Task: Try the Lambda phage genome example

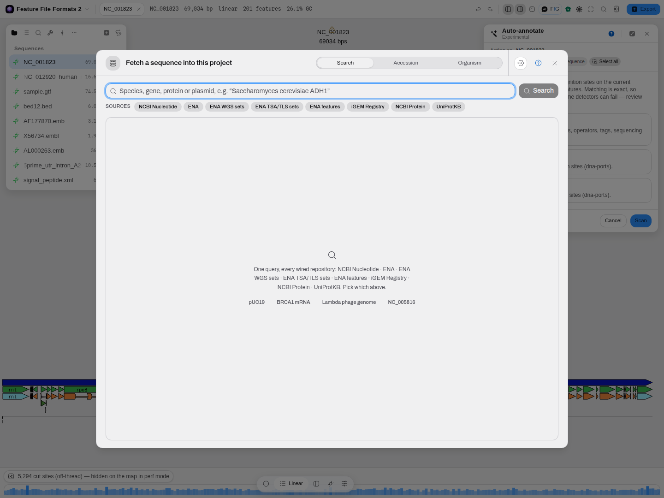Action: tap(349, 302)
